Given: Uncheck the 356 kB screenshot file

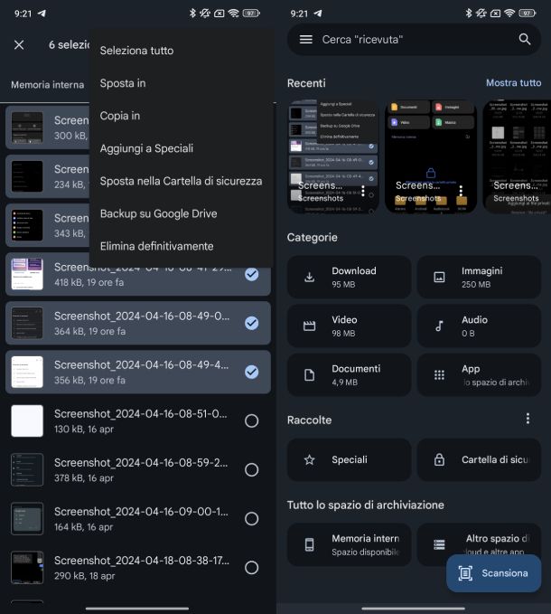Looking at the screenshot, I should (x=251, y=372).
